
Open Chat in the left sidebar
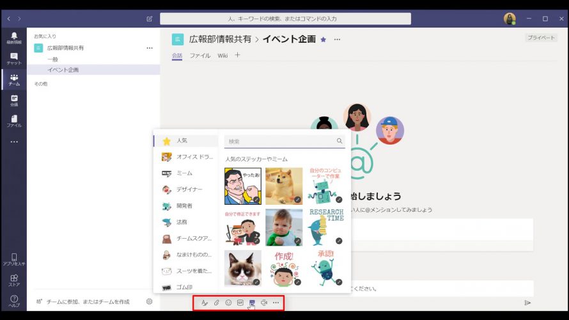coord(14,58)
